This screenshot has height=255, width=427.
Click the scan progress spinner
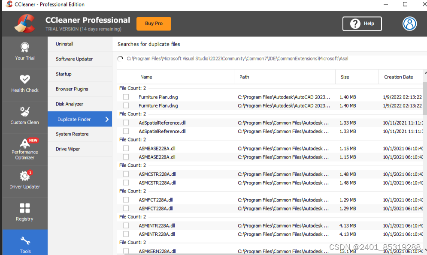click(x=121, y=57)
